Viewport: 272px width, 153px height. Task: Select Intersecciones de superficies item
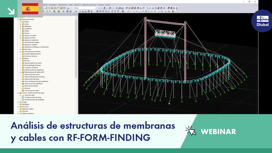click(34, 70)
